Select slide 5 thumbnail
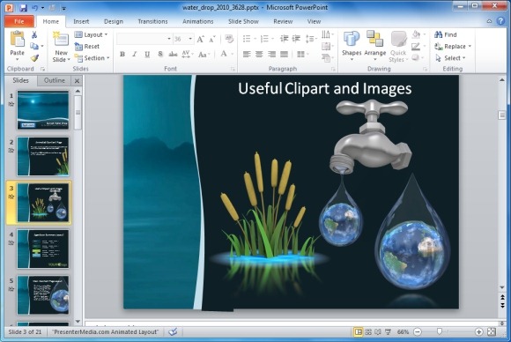The image size is (511, 342). pos(43,295)
